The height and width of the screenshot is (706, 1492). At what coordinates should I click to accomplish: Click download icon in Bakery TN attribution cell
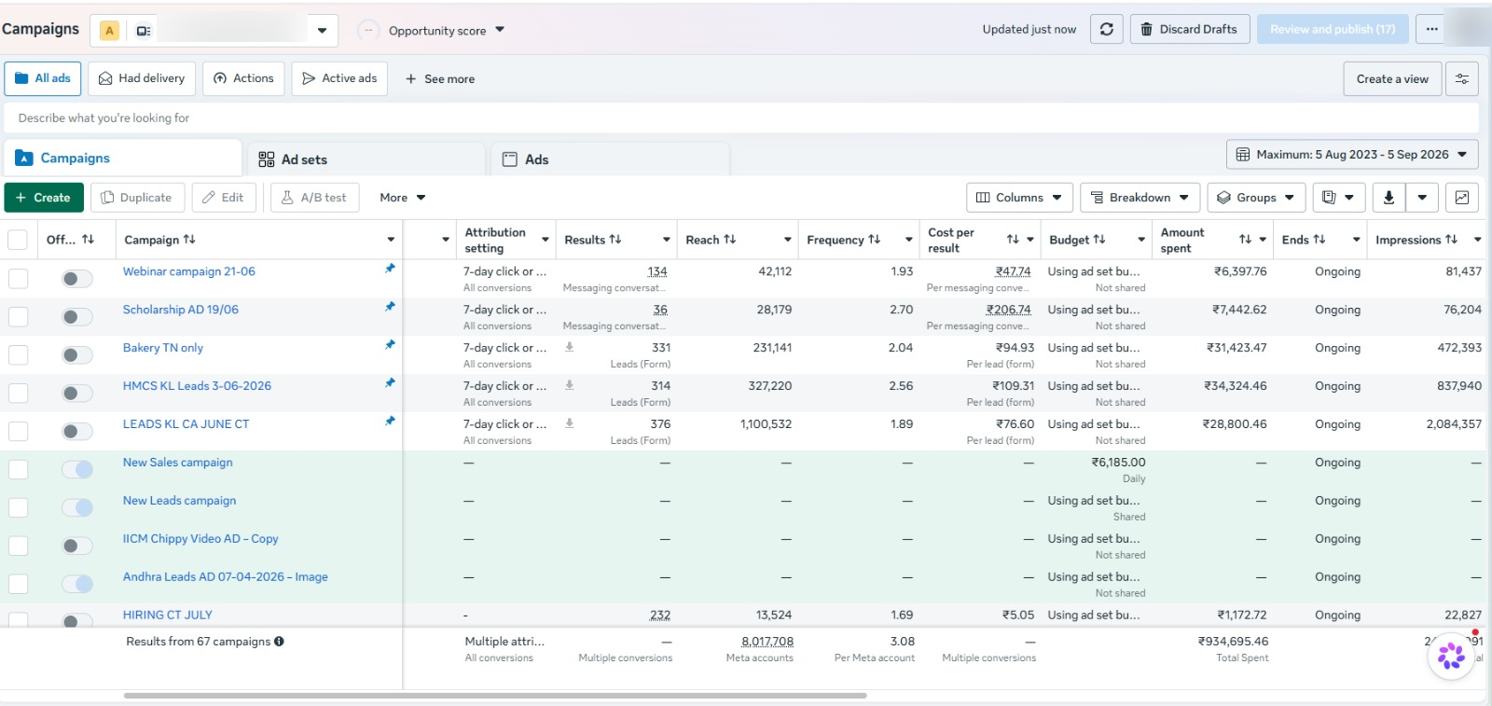click(x=569, y=347)
